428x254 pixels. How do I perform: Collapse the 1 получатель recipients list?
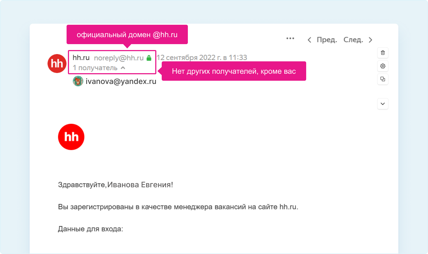pos(99,68)
